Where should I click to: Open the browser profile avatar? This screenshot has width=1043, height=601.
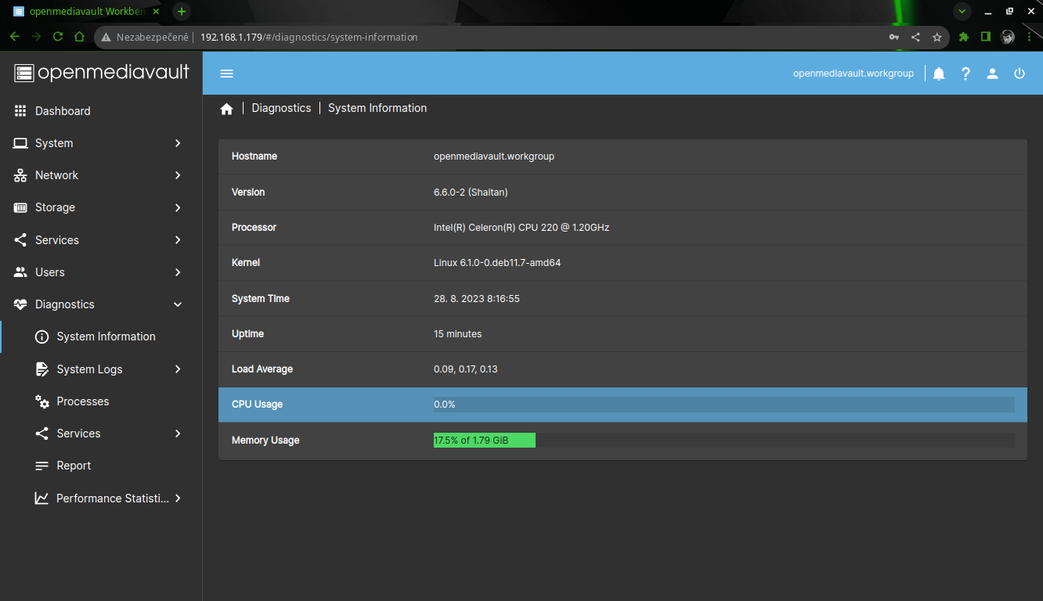tap(1008, 37)
